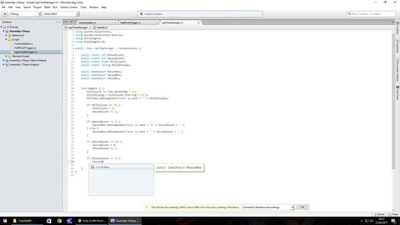Image resolution: width=400 pixels, height=225 pixels.
Task: Select HalfPointTrigger.cs in Solution tree
Action: [x=25, y=47]
